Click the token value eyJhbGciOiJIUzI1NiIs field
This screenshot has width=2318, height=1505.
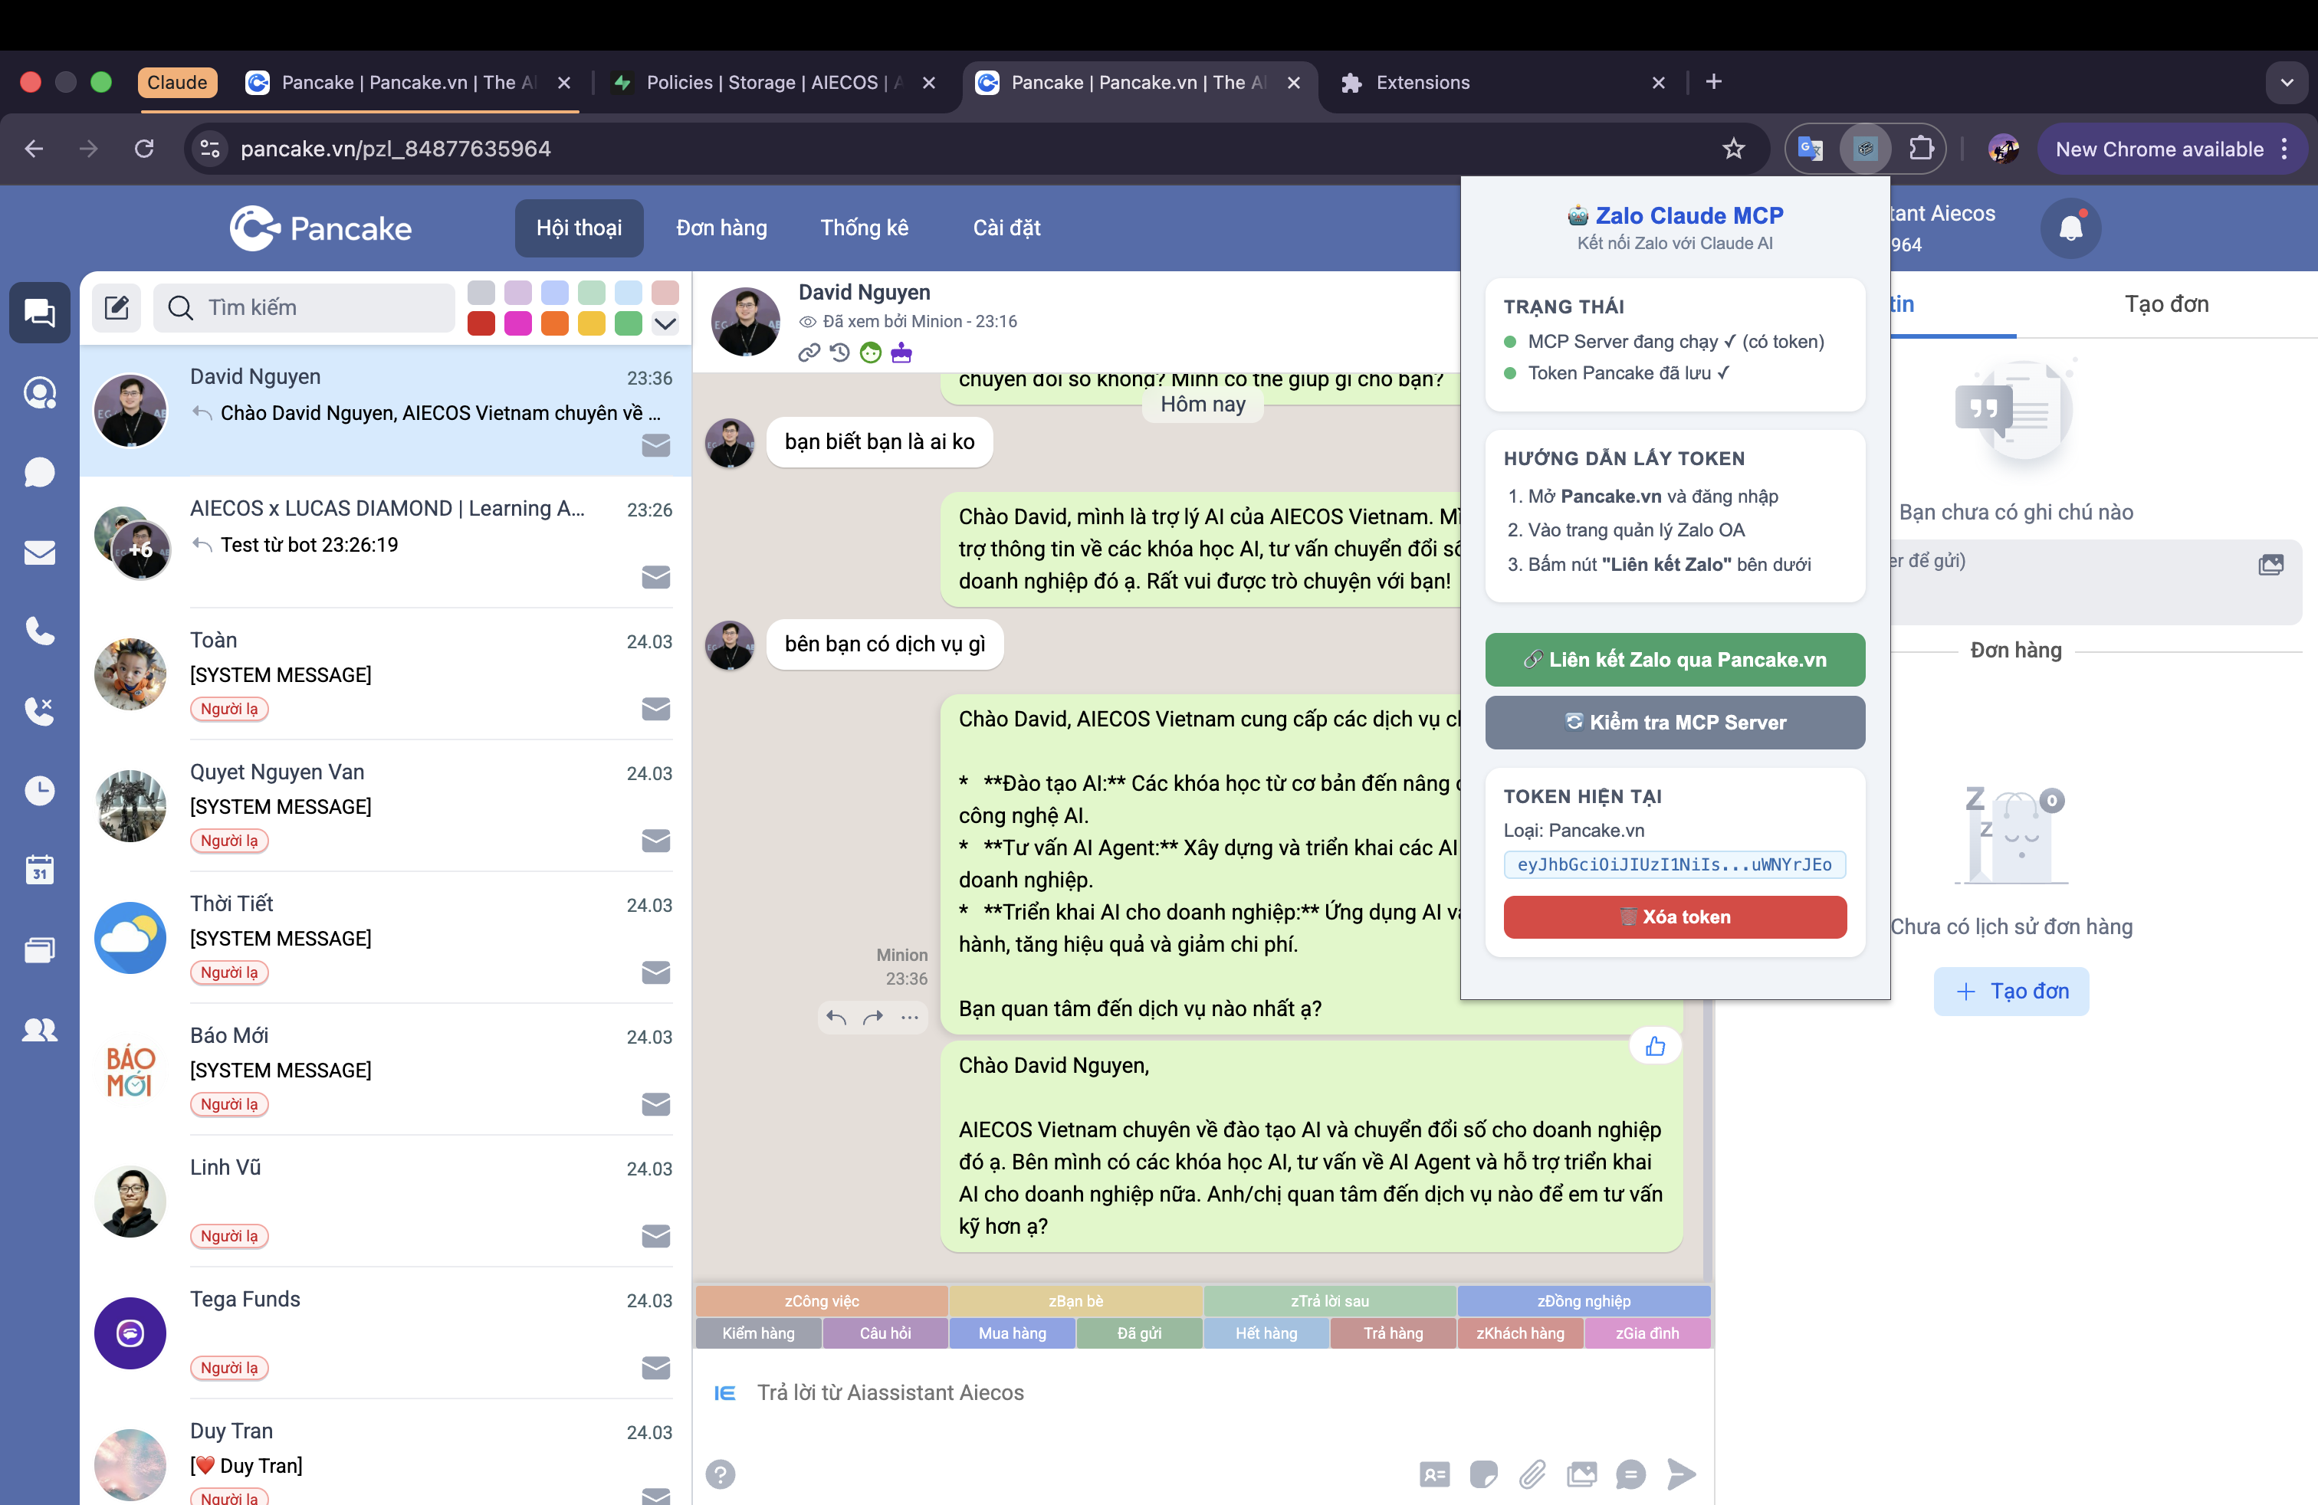click(1675, 864)
